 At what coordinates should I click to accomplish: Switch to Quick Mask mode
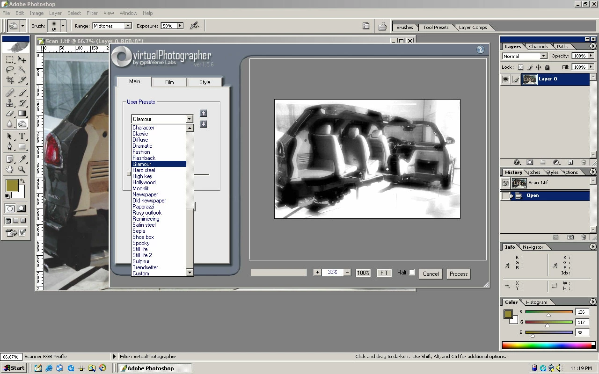(22, 209)
